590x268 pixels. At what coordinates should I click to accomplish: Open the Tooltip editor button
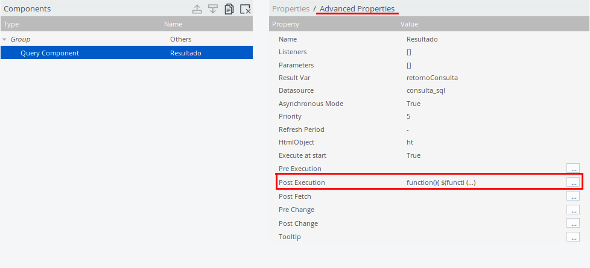[x=573, y=237]
